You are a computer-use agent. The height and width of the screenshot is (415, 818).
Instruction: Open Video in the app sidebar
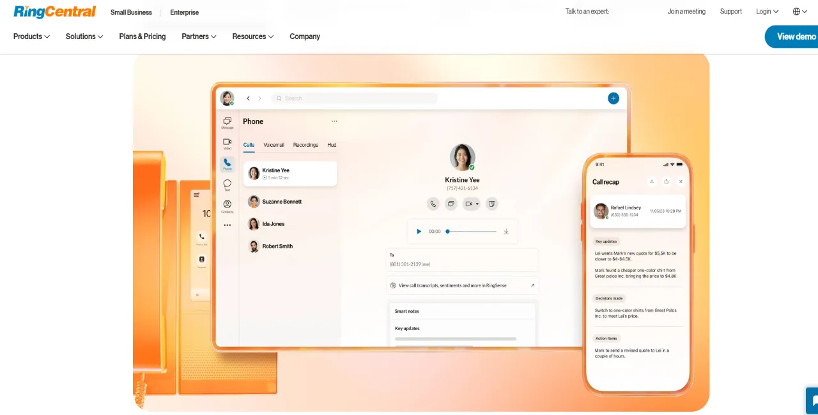coord(227,144)
